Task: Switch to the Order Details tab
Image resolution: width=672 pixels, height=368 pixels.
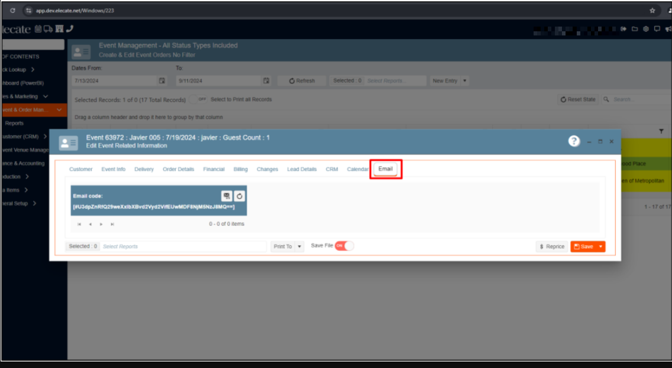Action: click(x=178, y=170)
